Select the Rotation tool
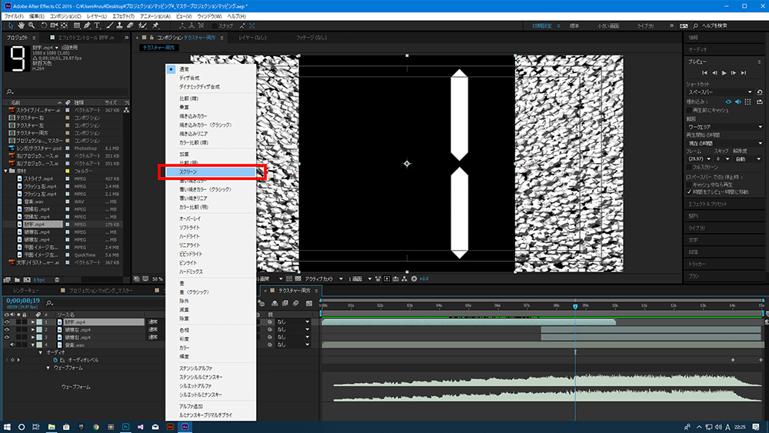This screenshot has height=433, width=769. click(44, 25)
